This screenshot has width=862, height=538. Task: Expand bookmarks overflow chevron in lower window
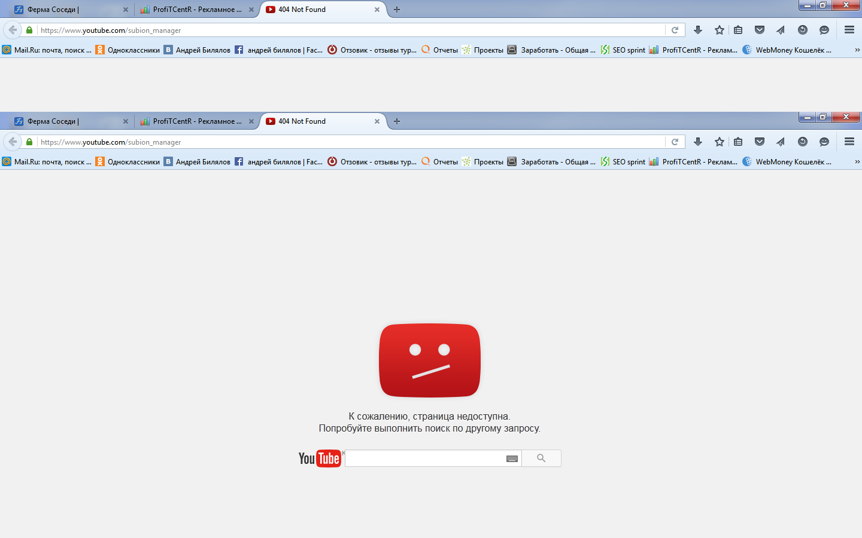(857, 161)
